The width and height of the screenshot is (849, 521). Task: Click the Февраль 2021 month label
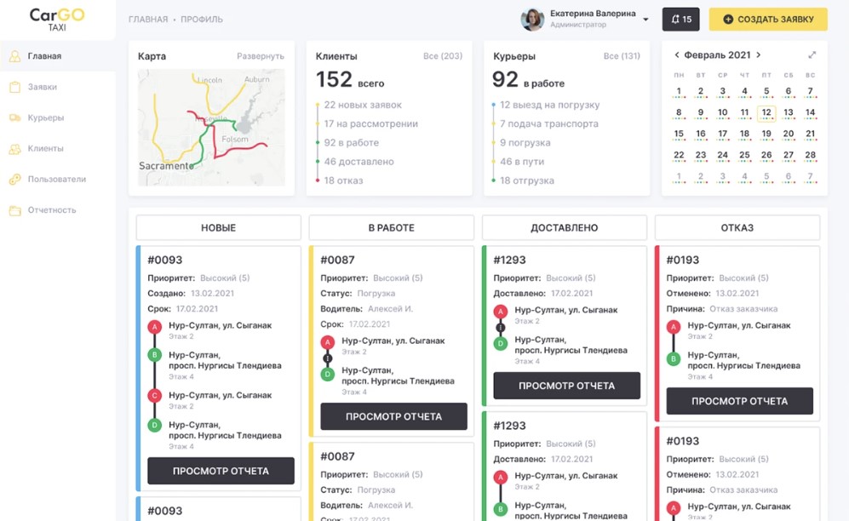pos(717,55)
